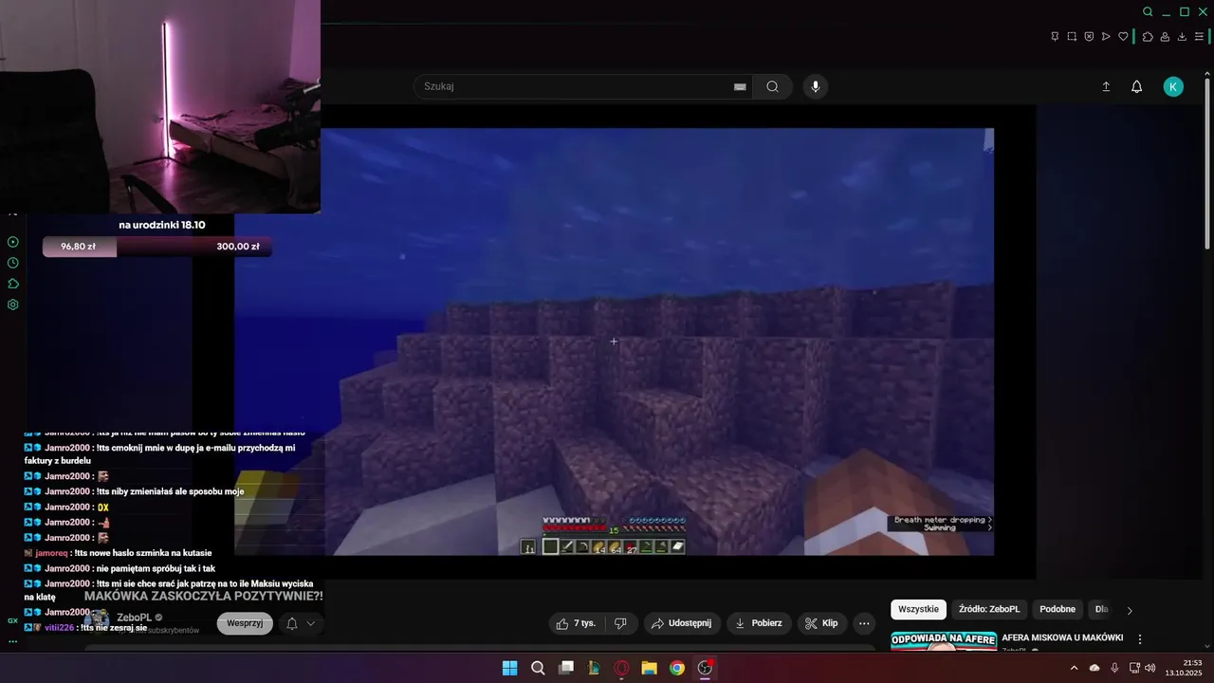
Task: Open the sidebar extensions cube icon
Action: click(13, 284)
